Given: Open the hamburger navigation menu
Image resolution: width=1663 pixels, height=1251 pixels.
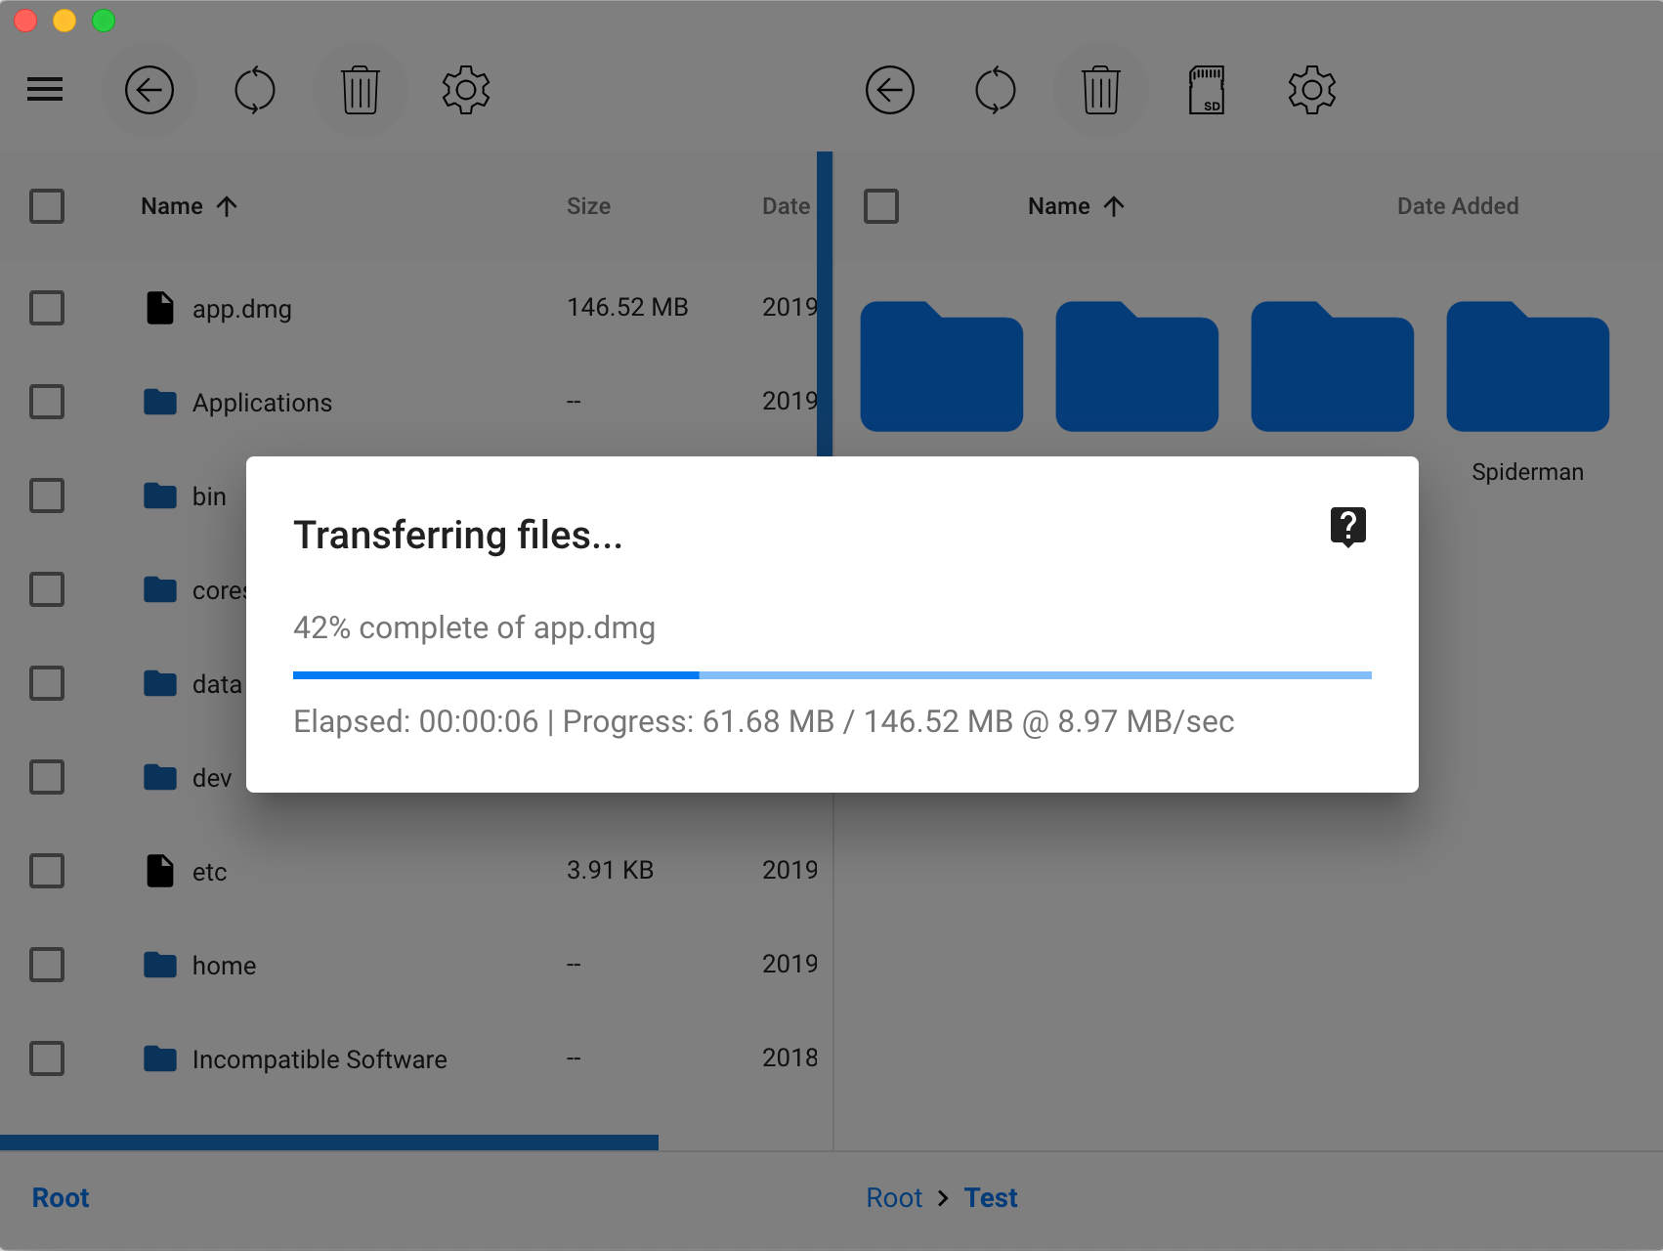Looking at the screenshot, I should [46, 90].
